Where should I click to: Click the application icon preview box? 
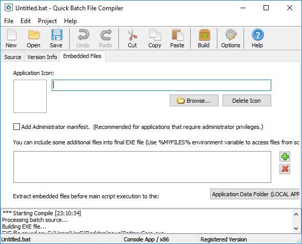(x=30, y=96)
